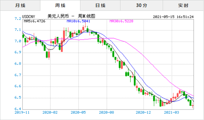Switch to the 30分 chart tab
The image size is (204, 120).
(141, 5)
